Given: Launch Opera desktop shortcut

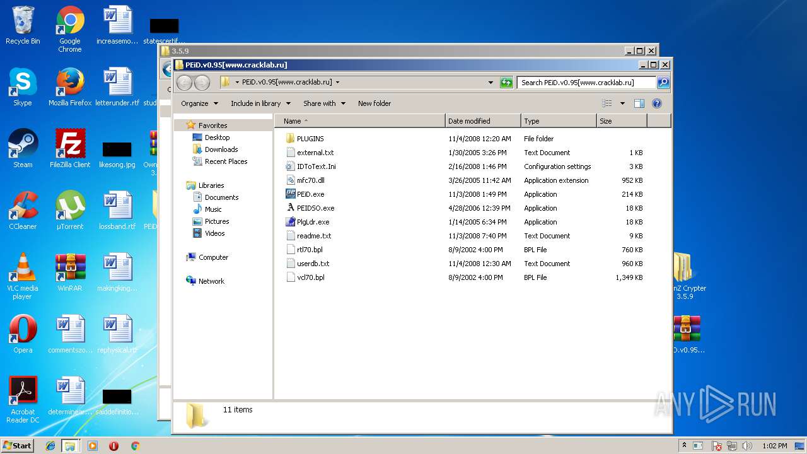Looking at the screenshot, I should click(x=23, y=335).
